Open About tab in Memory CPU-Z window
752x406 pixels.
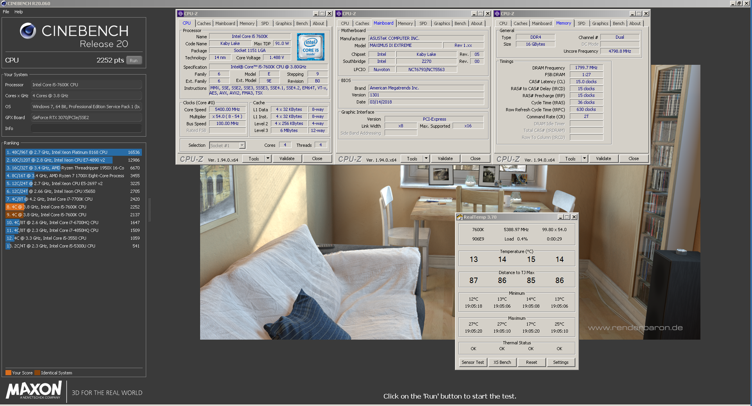[635, 23]
